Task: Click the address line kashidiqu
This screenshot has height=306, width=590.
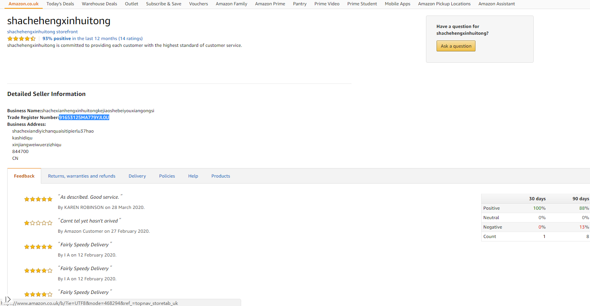Action: (x=22, y=138)
